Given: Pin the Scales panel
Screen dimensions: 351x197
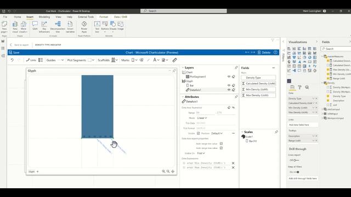Looking at the screenshot, I should tap(276, 132).
